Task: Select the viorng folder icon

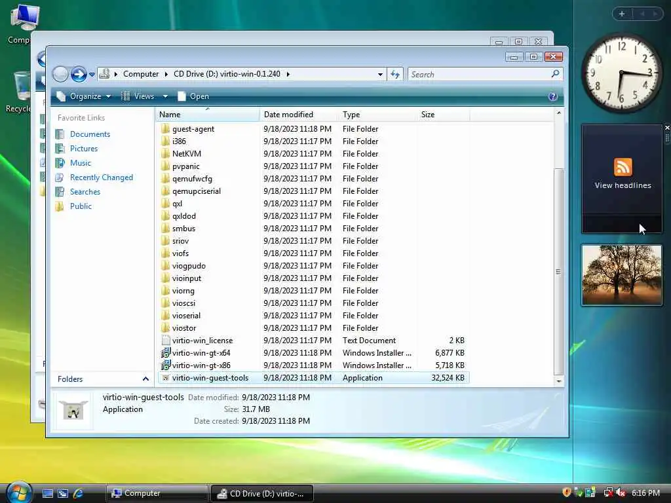Action: click(166, 290)
